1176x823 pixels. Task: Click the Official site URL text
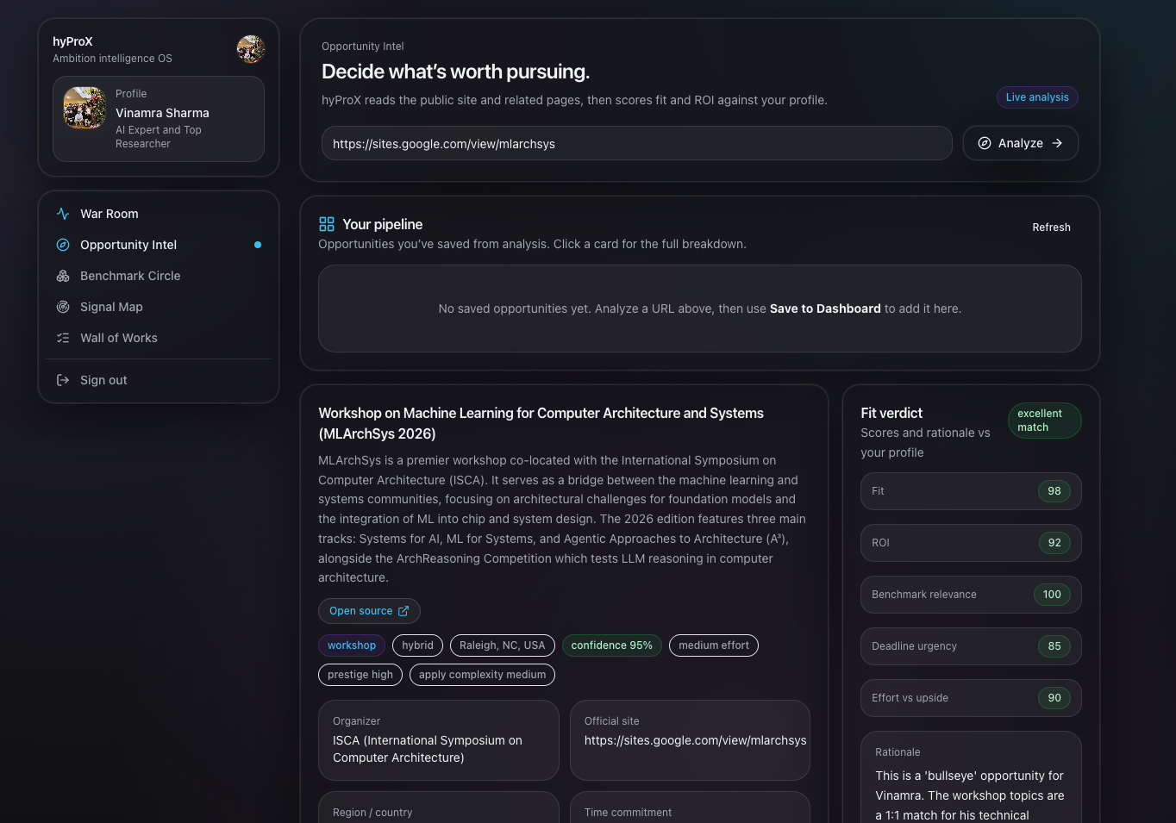(696, 740)
